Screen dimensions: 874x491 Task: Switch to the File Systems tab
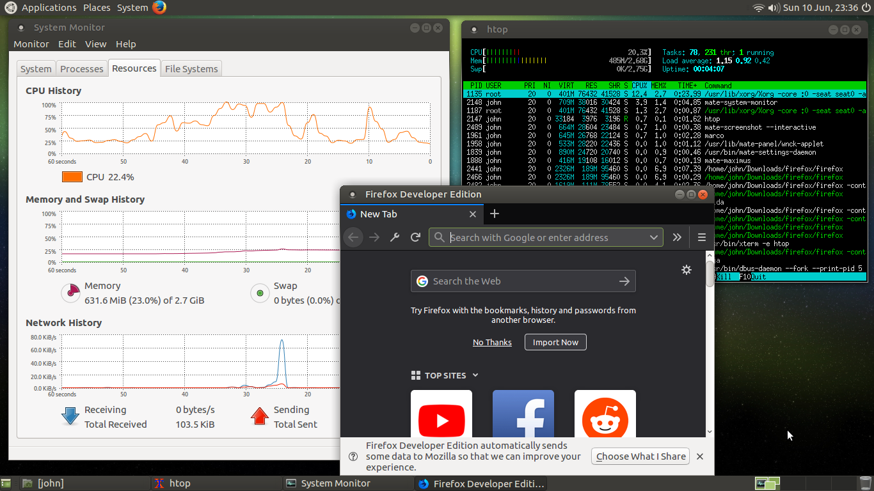point(191,69)
